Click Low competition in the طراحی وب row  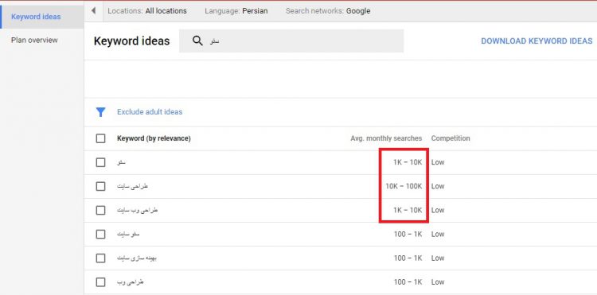coord(438,282)
